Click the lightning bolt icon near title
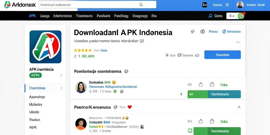The width and height of the screenshot is (270, 135). (193, 32)
